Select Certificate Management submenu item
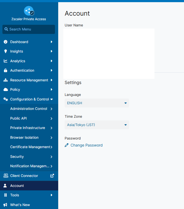Viewport: 184px width, 209px height. (29, 147)
